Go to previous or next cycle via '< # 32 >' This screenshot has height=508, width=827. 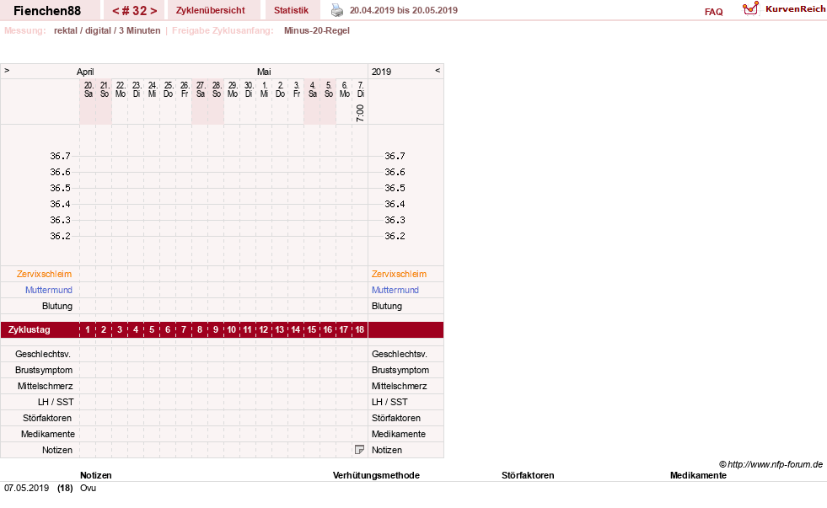tap(135, 11)
